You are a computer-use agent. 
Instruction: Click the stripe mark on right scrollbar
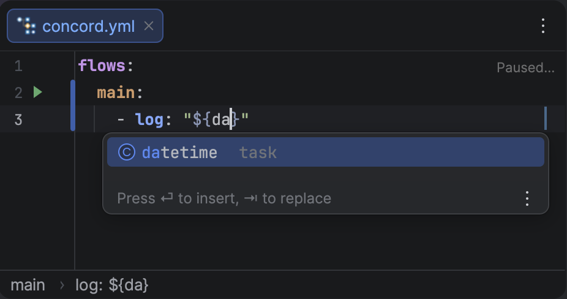tap(545, 118)
